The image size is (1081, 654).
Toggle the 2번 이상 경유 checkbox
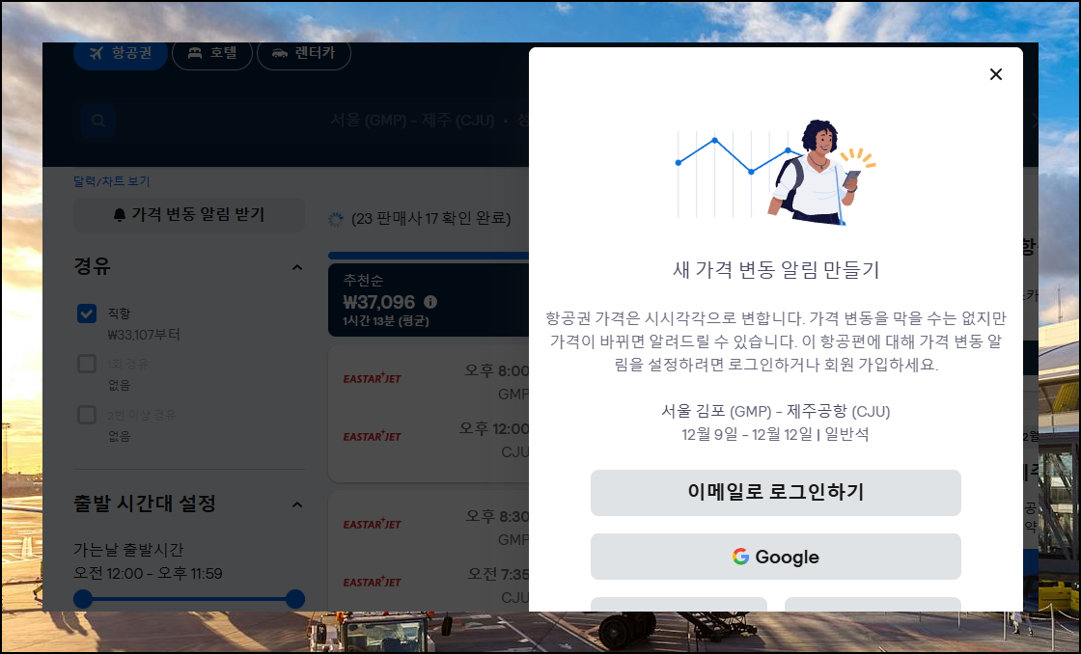[x=87, y=415]
